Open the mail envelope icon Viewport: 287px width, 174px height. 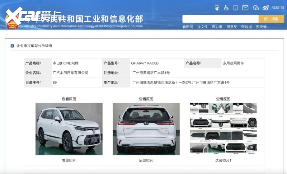click(245, 7)
